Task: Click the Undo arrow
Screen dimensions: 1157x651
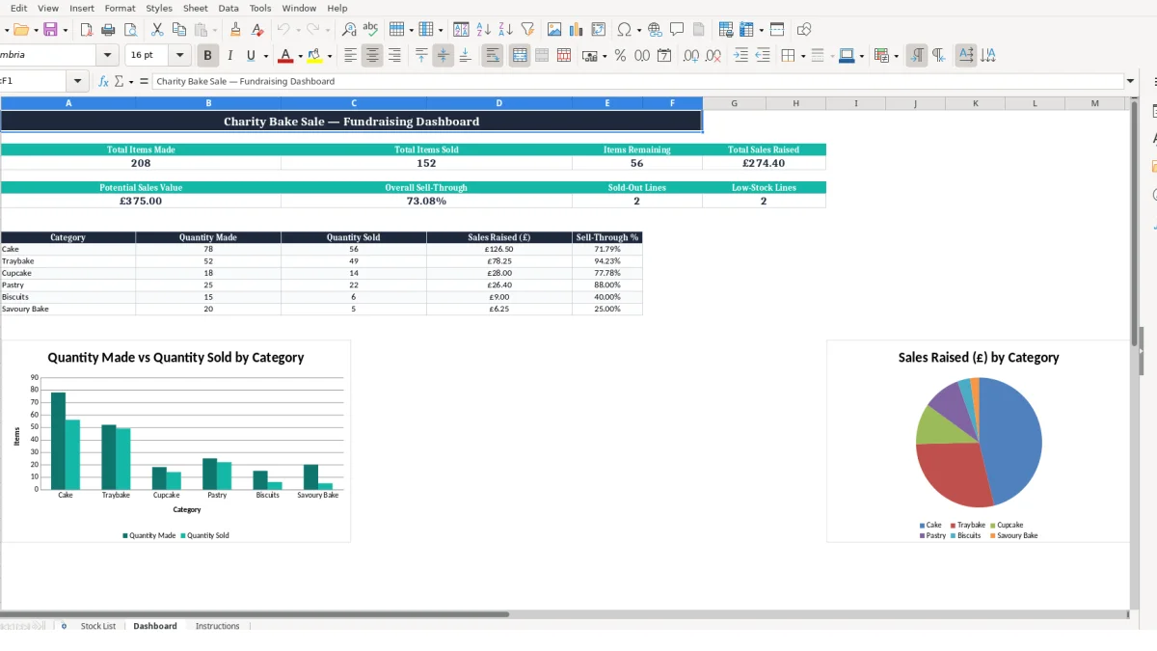Action: click(283, 30)
